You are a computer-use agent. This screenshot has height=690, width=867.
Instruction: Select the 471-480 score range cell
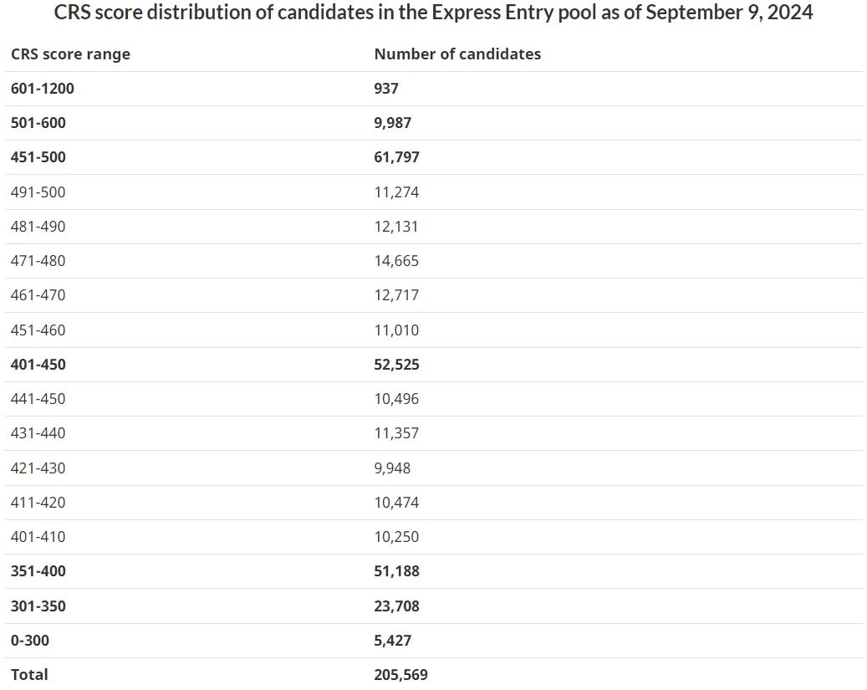click(x=38, y=261)
